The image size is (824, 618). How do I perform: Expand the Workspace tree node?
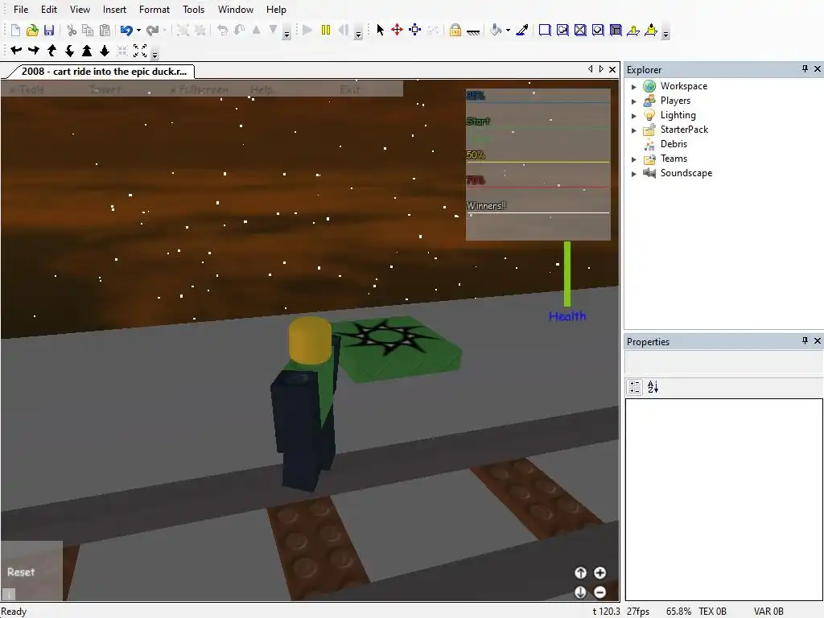634,87
